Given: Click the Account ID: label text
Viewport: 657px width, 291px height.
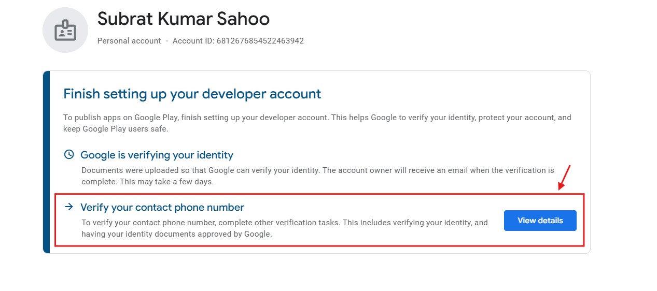Looking at the screenshot, I should pyautogui.click(x=193, y=41).
